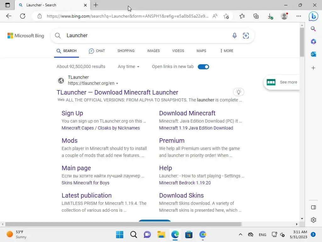
Task: Switch to the IMAGES tab
Action: pos(153,51)
